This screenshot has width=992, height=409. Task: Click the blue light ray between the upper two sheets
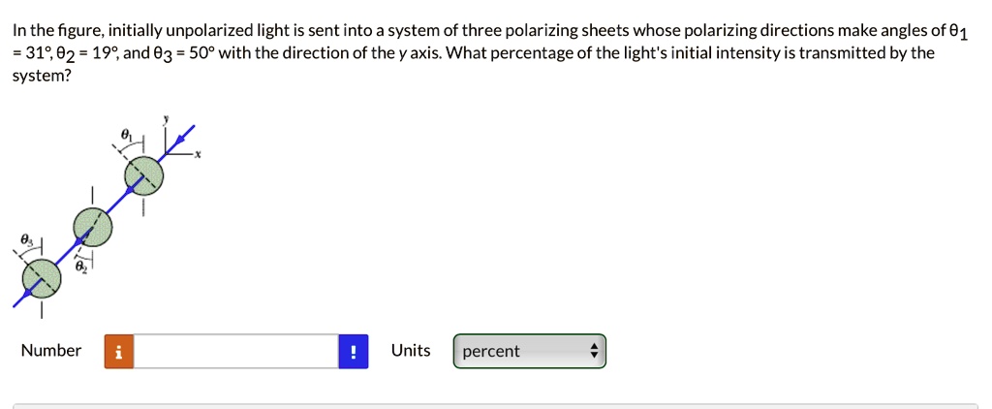point(119,202)
